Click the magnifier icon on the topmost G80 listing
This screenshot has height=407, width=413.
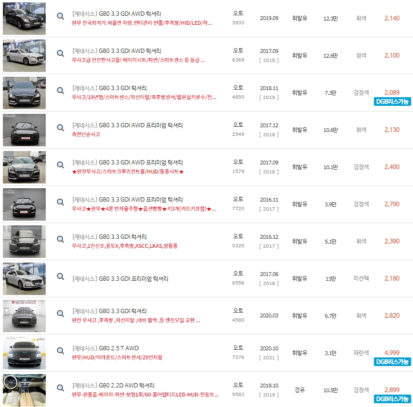60,16
